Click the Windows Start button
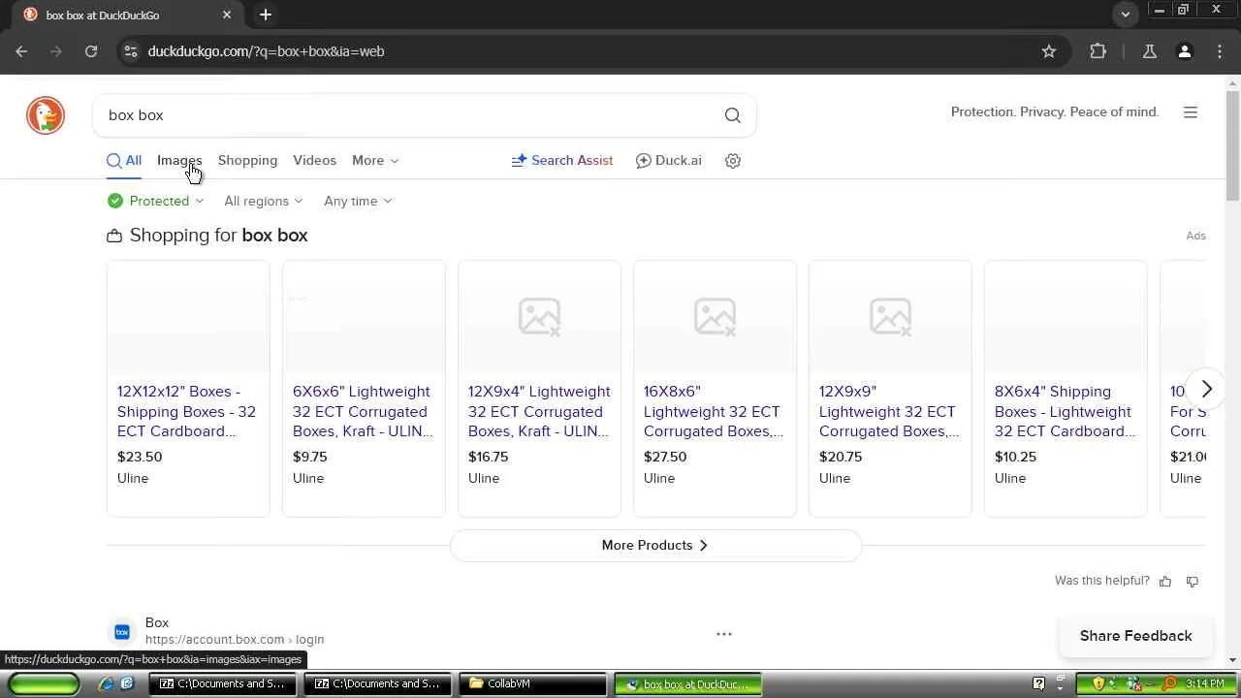Viewport: 1241px width, 698px height. pyautogui.click(x=44, y=683)
